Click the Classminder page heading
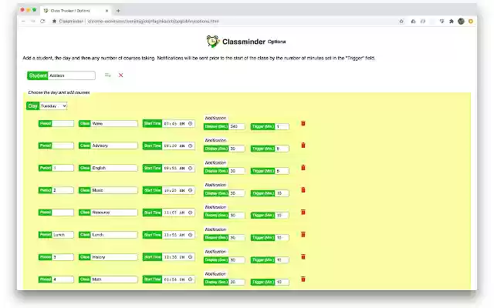 244,42
